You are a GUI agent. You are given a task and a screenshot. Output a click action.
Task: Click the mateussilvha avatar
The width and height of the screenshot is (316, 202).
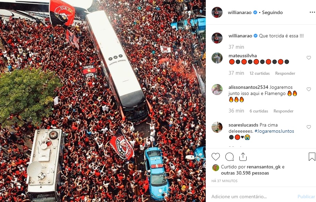point(217,58)
